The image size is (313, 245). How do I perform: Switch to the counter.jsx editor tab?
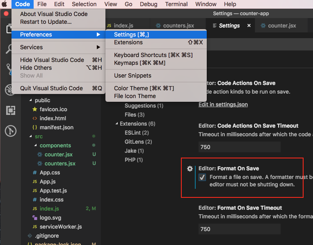281,25
